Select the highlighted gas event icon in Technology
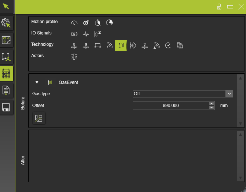The image size is (246, 192). tap(121, 45)
